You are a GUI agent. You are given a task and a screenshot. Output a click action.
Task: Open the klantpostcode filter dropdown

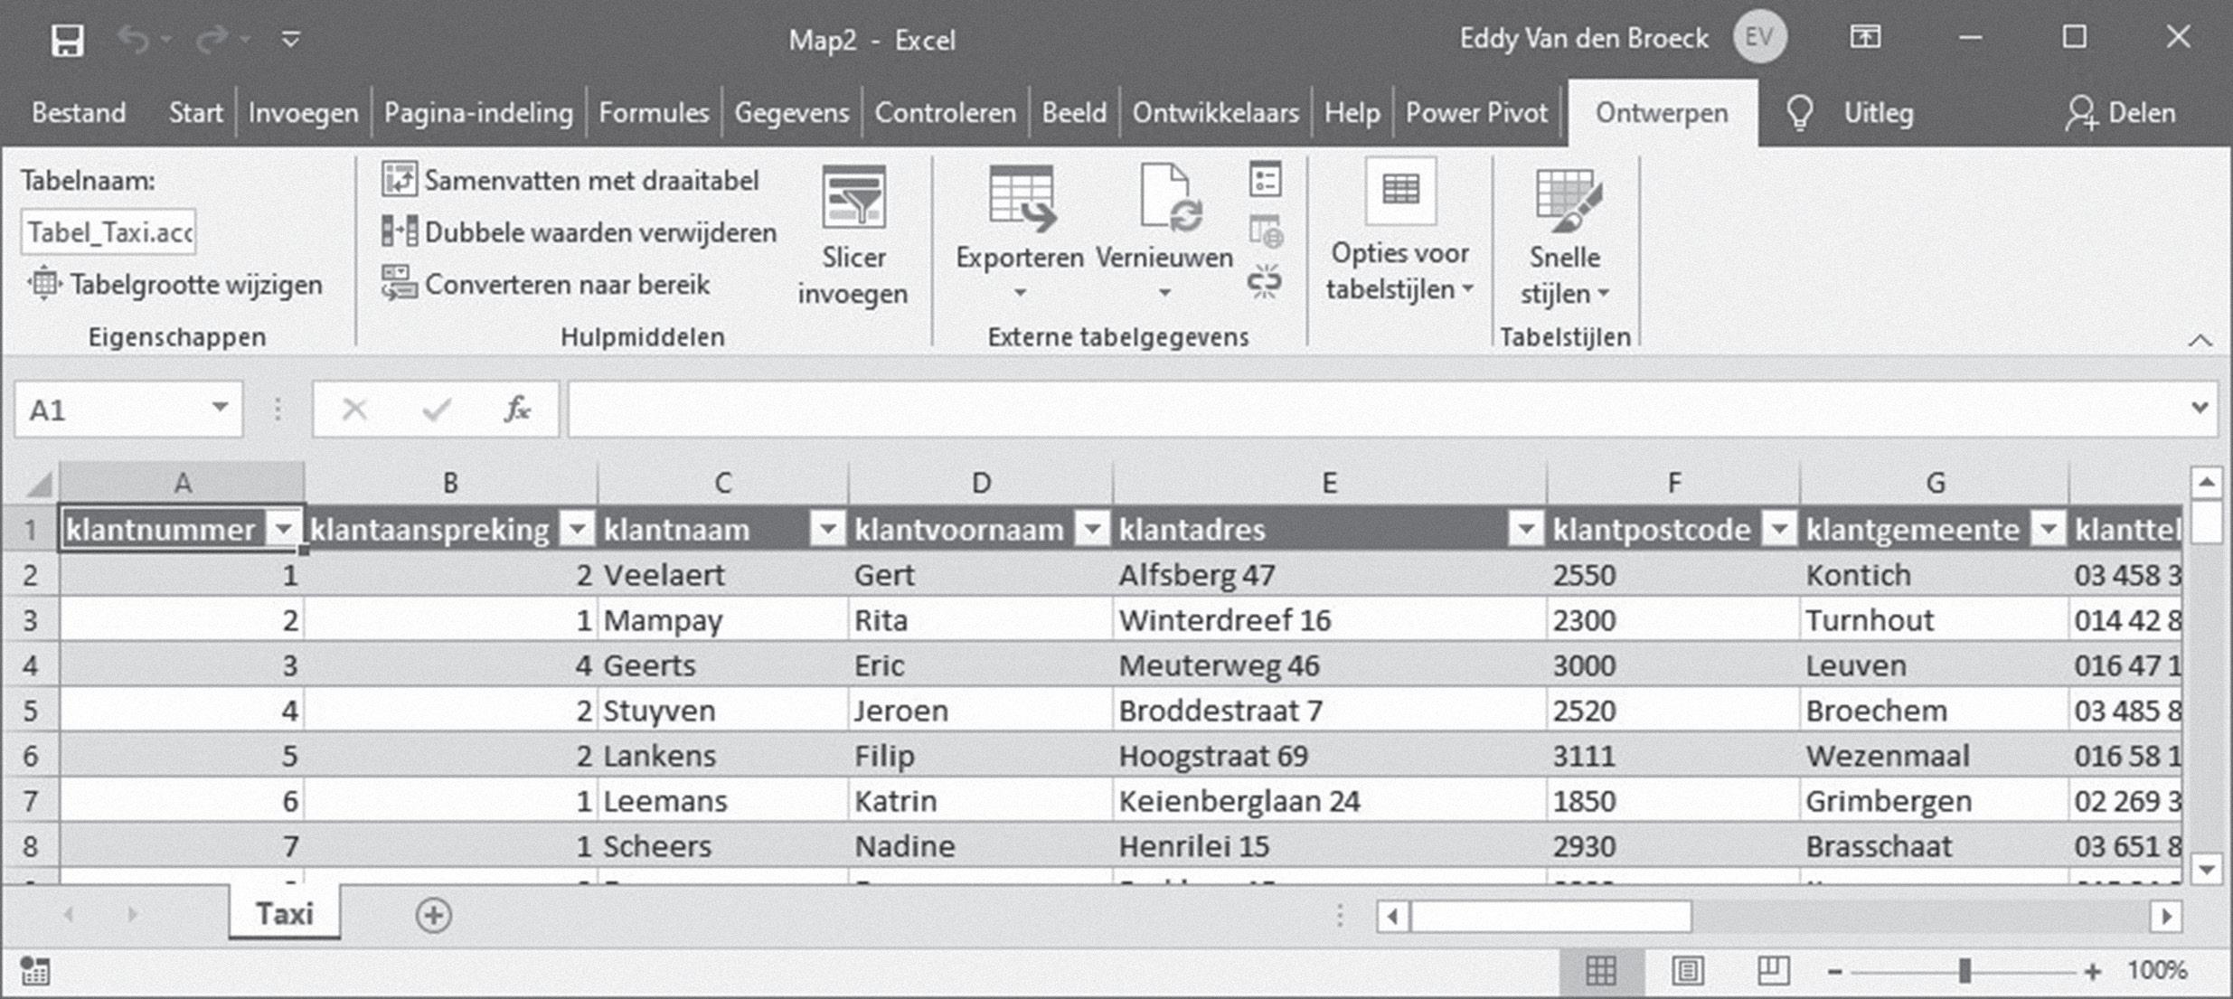coord(1778,530)
